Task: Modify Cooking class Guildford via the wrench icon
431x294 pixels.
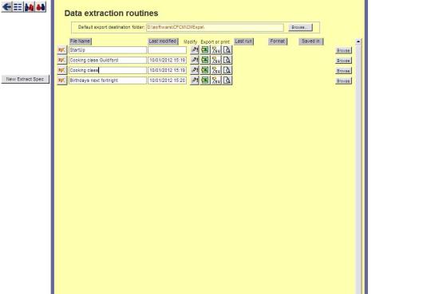Action: 194,60
